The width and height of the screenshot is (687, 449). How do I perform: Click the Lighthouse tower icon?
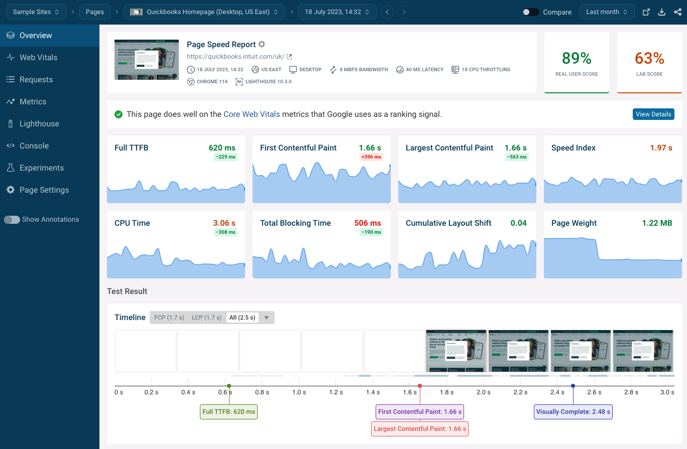10,124
